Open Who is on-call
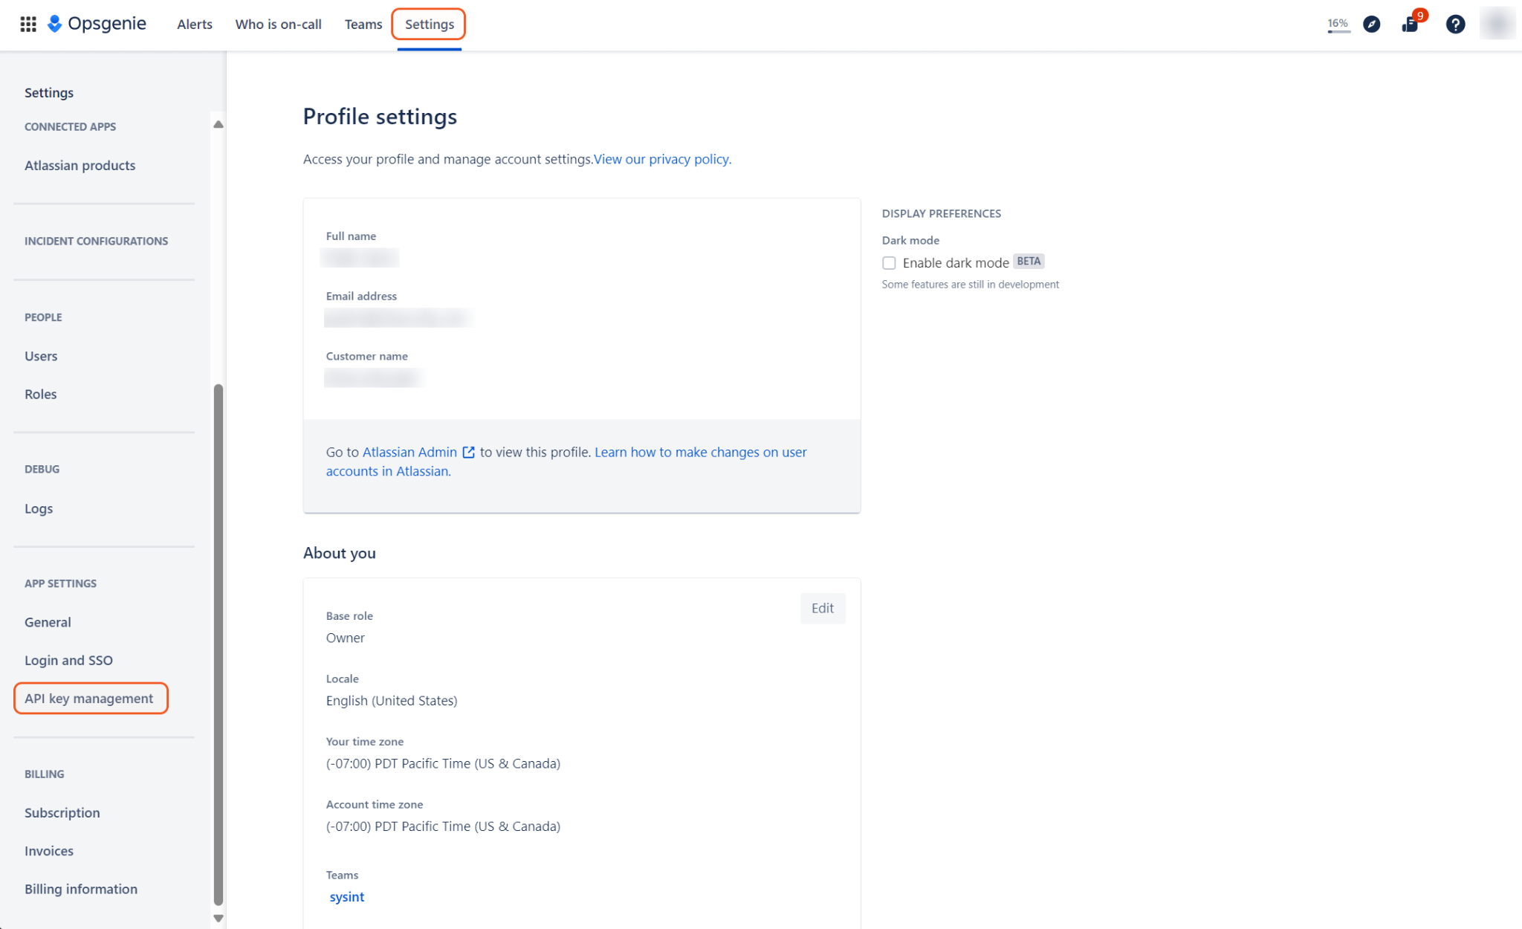 278,24
